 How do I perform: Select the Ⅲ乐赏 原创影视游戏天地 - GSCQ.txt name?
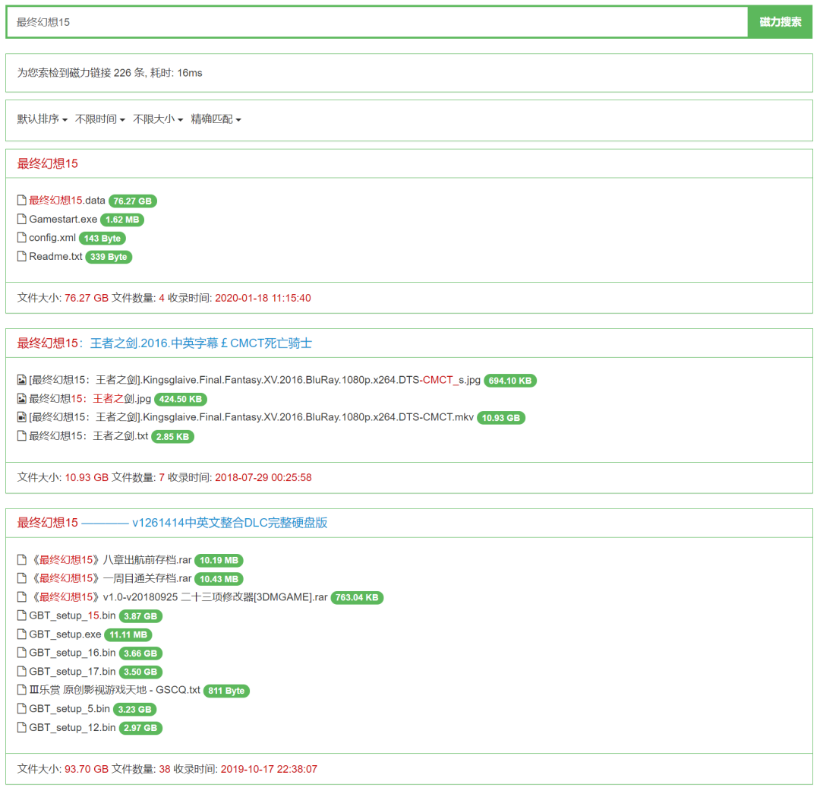[115, 689]
